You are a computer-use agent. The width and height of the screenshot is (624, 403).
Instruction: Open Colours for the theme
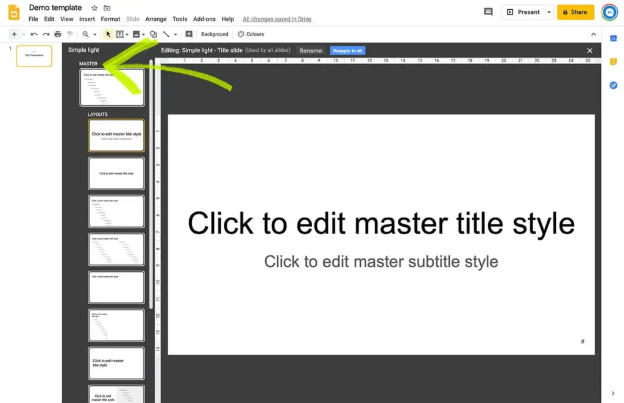click(250, 34)
